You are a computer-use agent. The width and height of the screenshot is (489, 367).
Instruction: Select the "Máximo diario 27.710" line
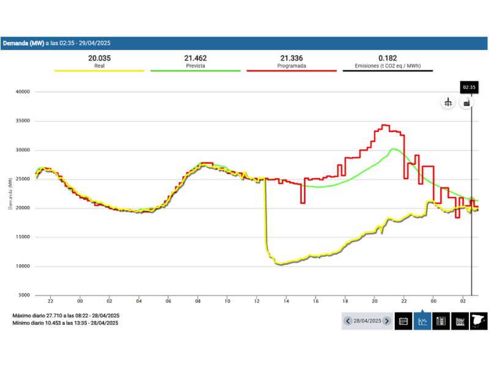tap(66, 316)
